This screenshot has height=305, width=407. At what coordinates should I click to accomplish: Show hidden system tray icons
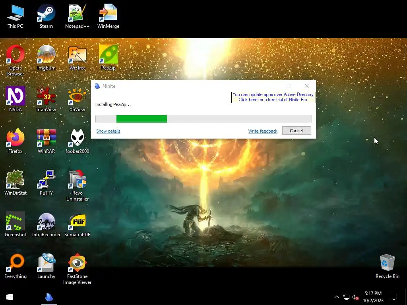336,297
